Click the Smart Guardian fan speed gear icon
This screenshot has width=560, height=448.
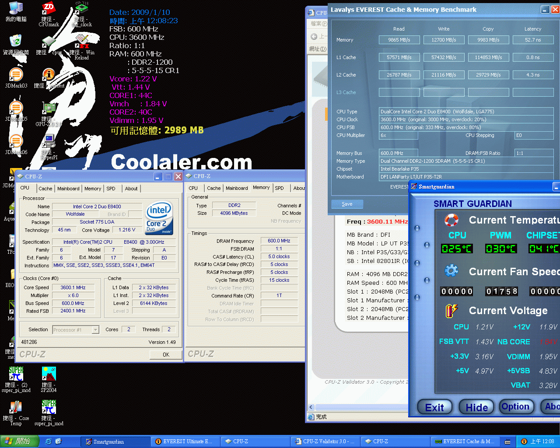click(451, 271)
